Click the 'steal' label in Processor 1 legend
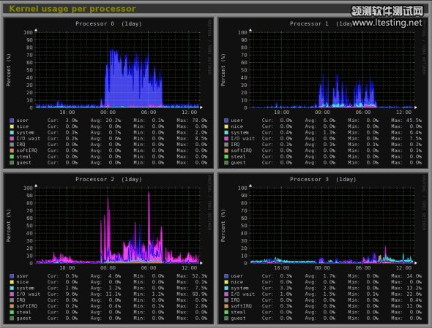Screen dimensions: 432x328 pos(238,157)
